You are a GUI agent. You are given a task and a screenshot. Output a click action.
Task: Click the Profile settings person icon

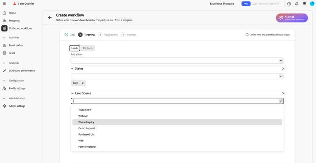(x=5, y=88)
